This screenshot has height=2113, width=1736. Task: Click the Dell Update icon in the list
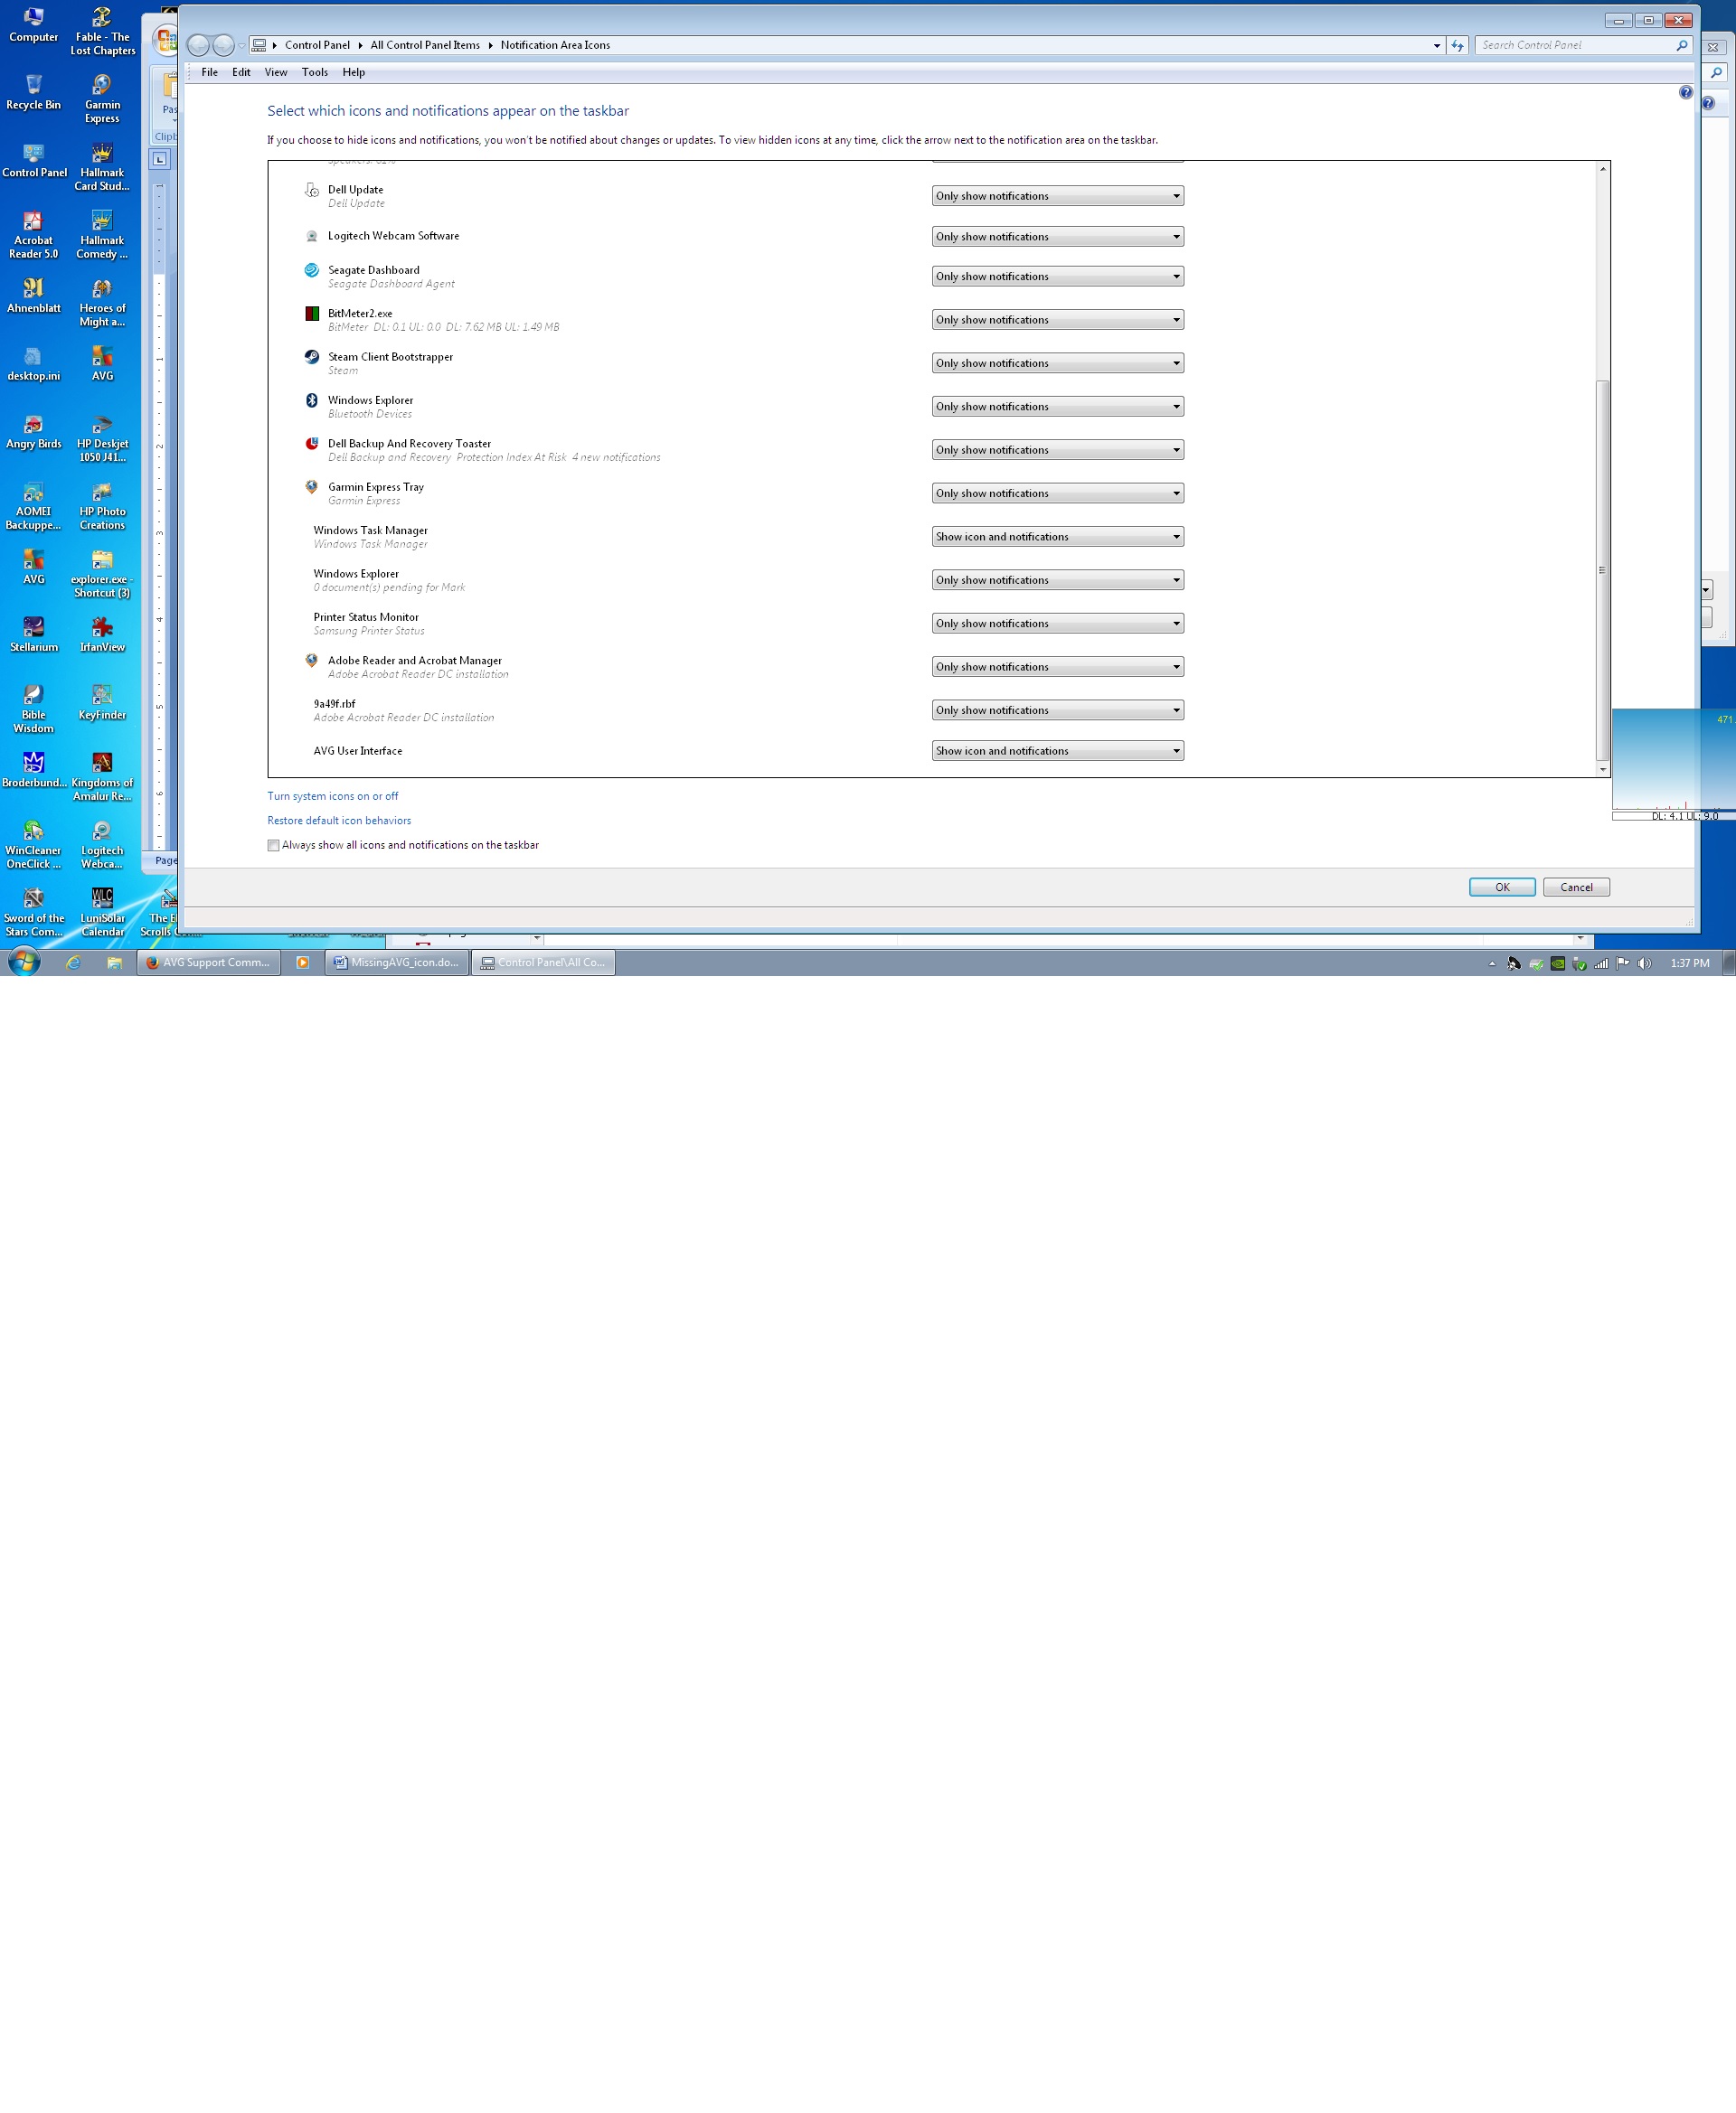[x=311, y=190]
